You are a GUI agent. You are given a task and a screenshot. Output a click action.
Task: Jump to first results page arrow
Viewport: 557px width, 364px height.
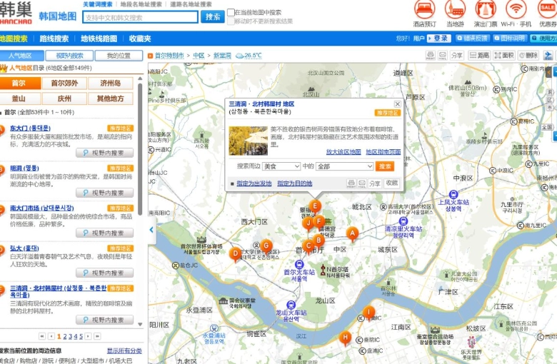point(42,336)
